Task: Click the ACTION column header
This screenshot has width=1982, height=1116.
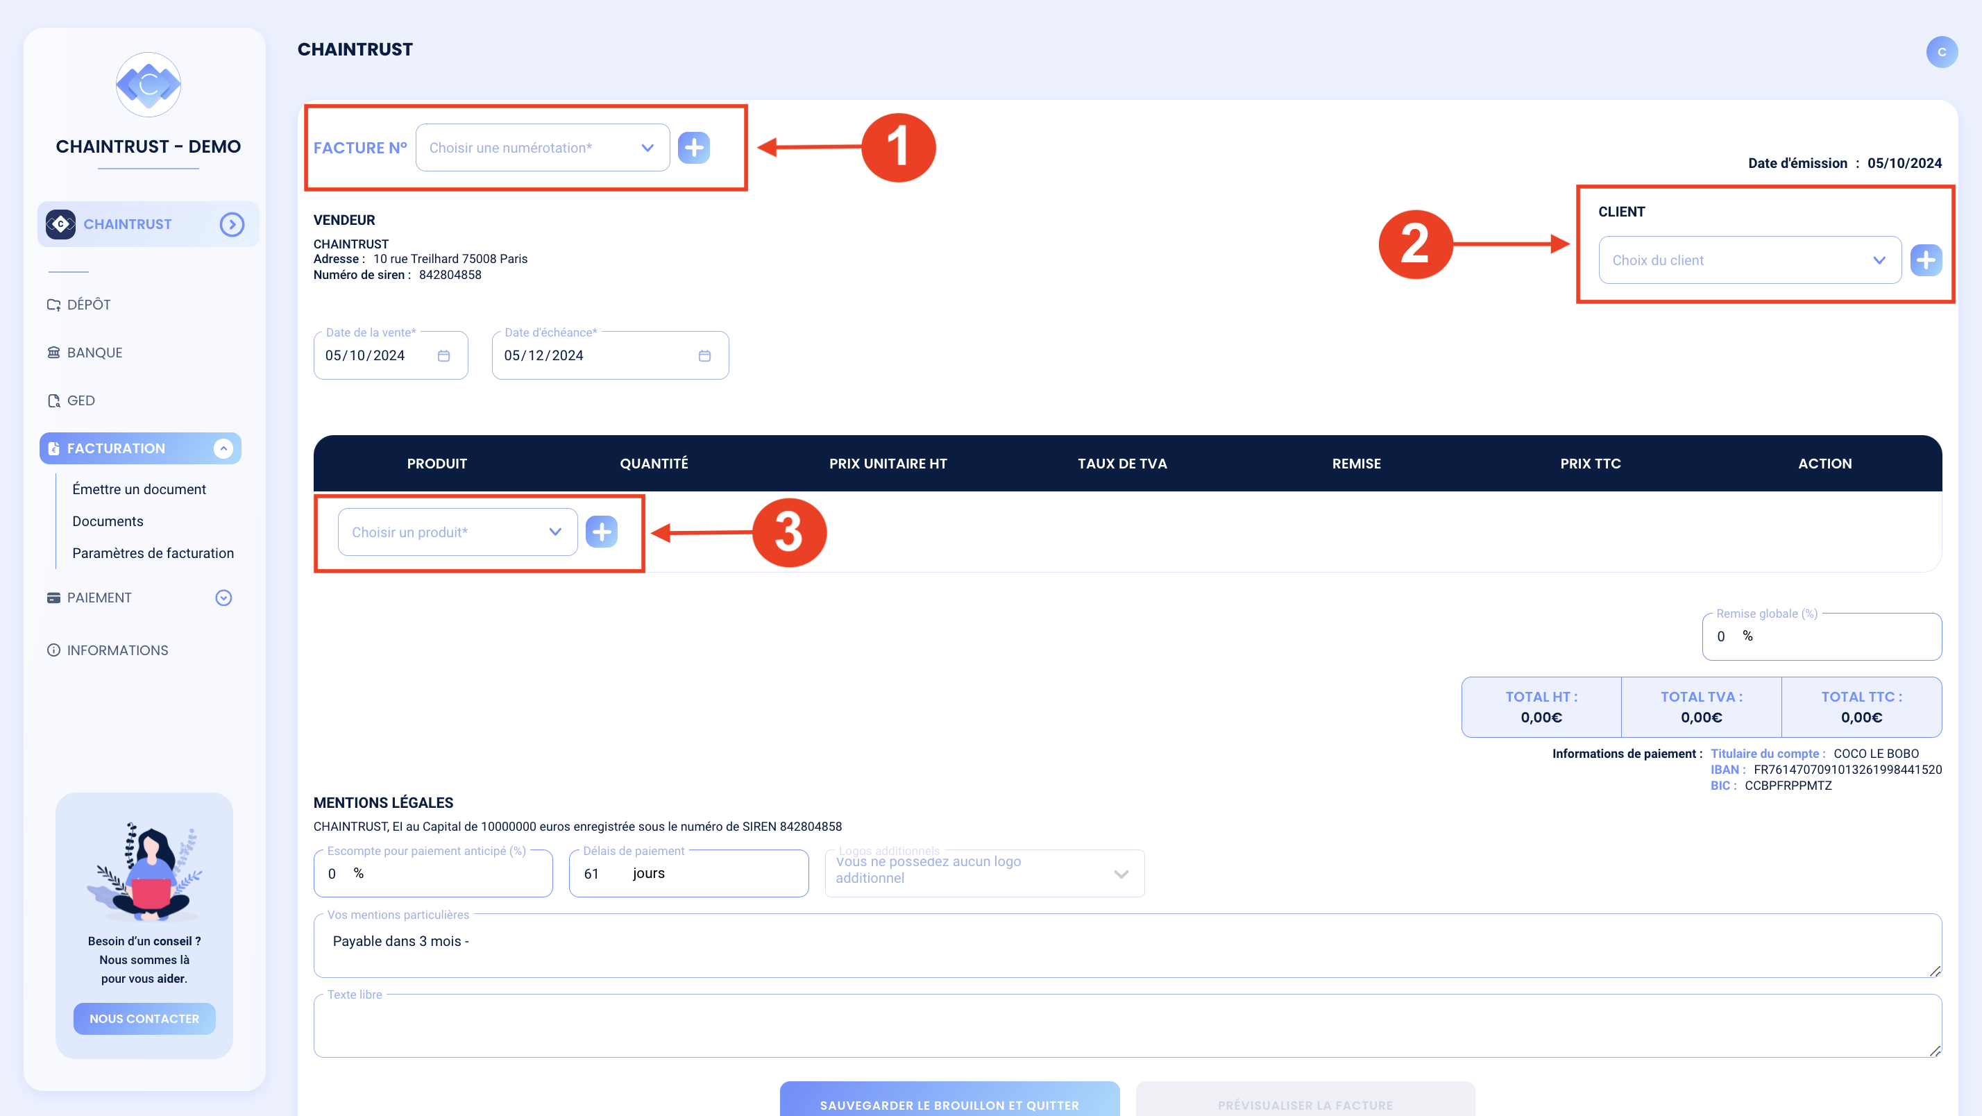Action: [1824, 464]
